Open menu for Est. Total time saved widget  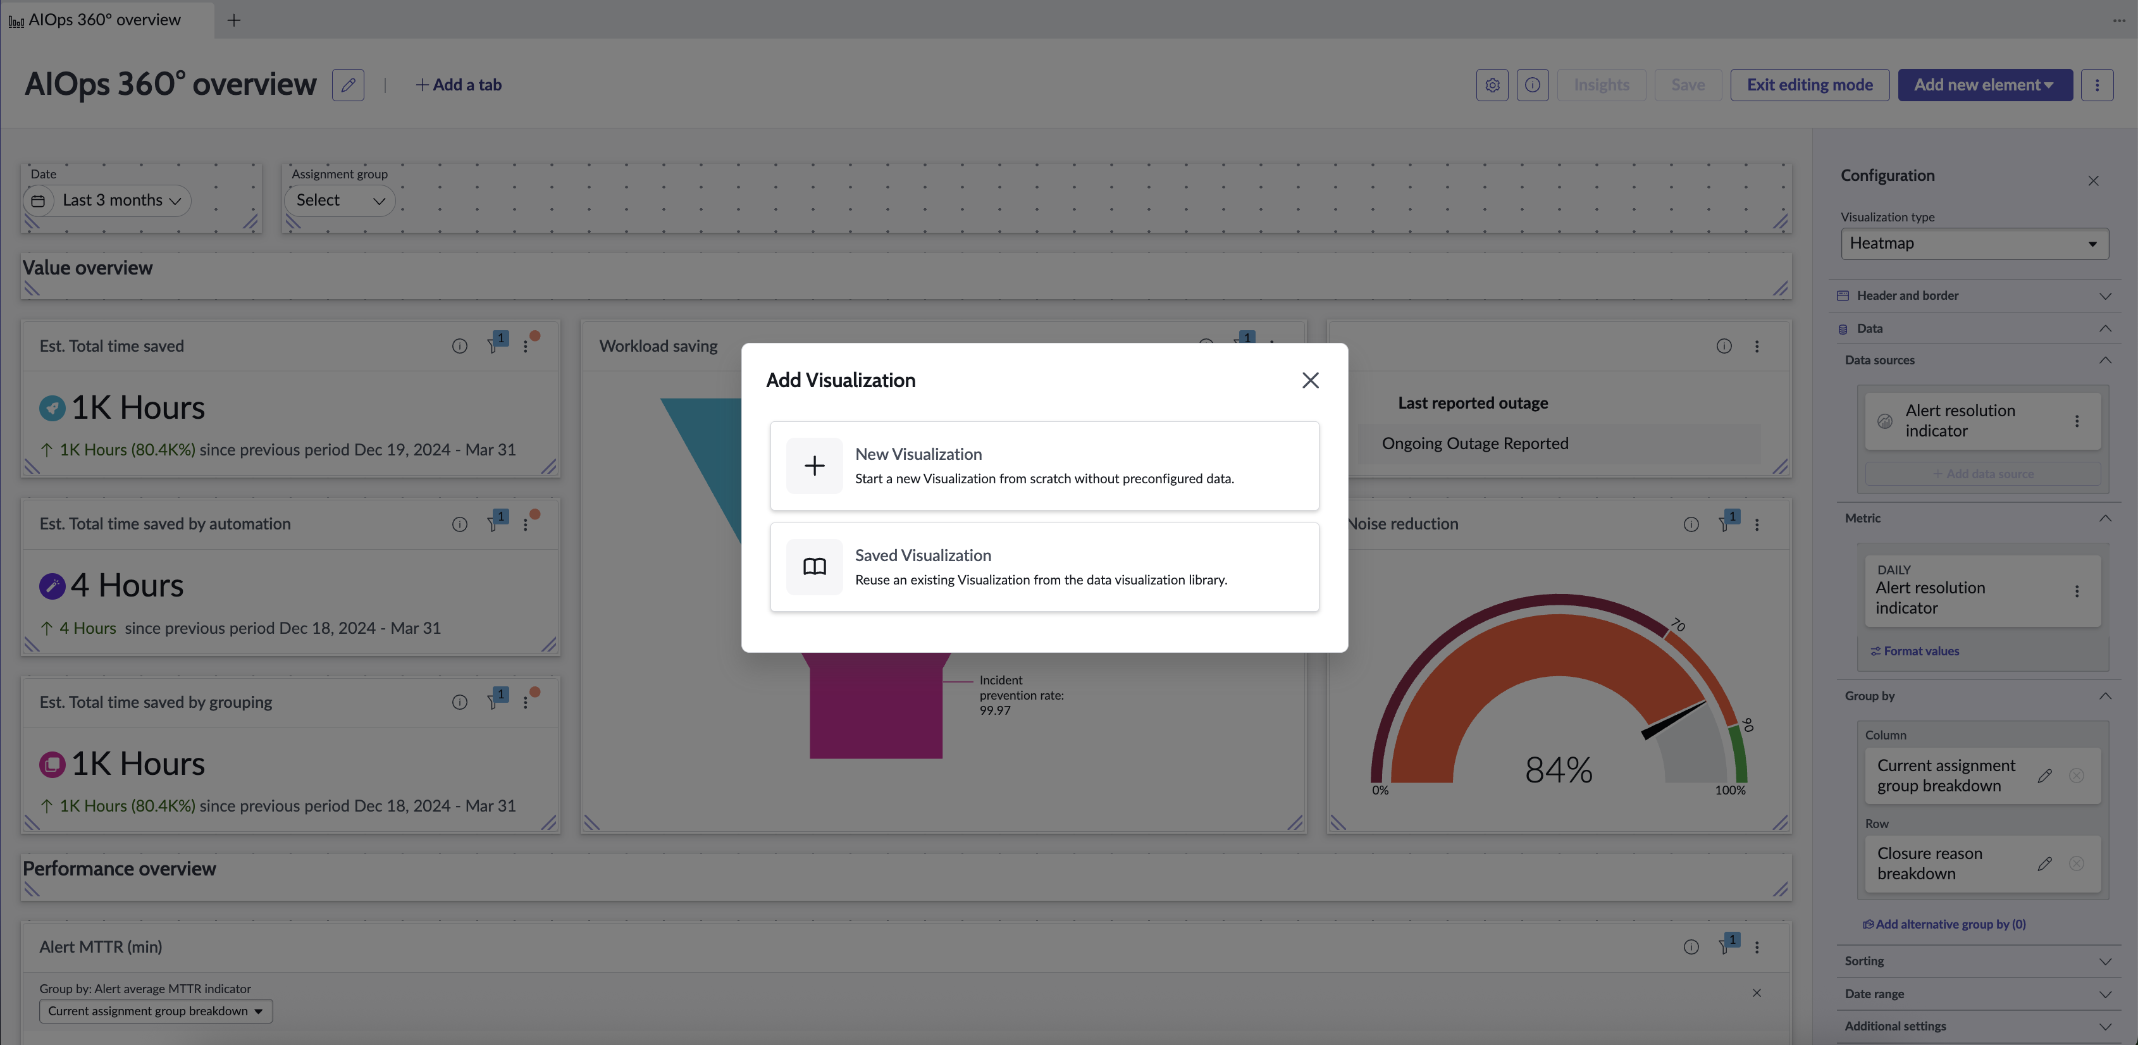526,346
